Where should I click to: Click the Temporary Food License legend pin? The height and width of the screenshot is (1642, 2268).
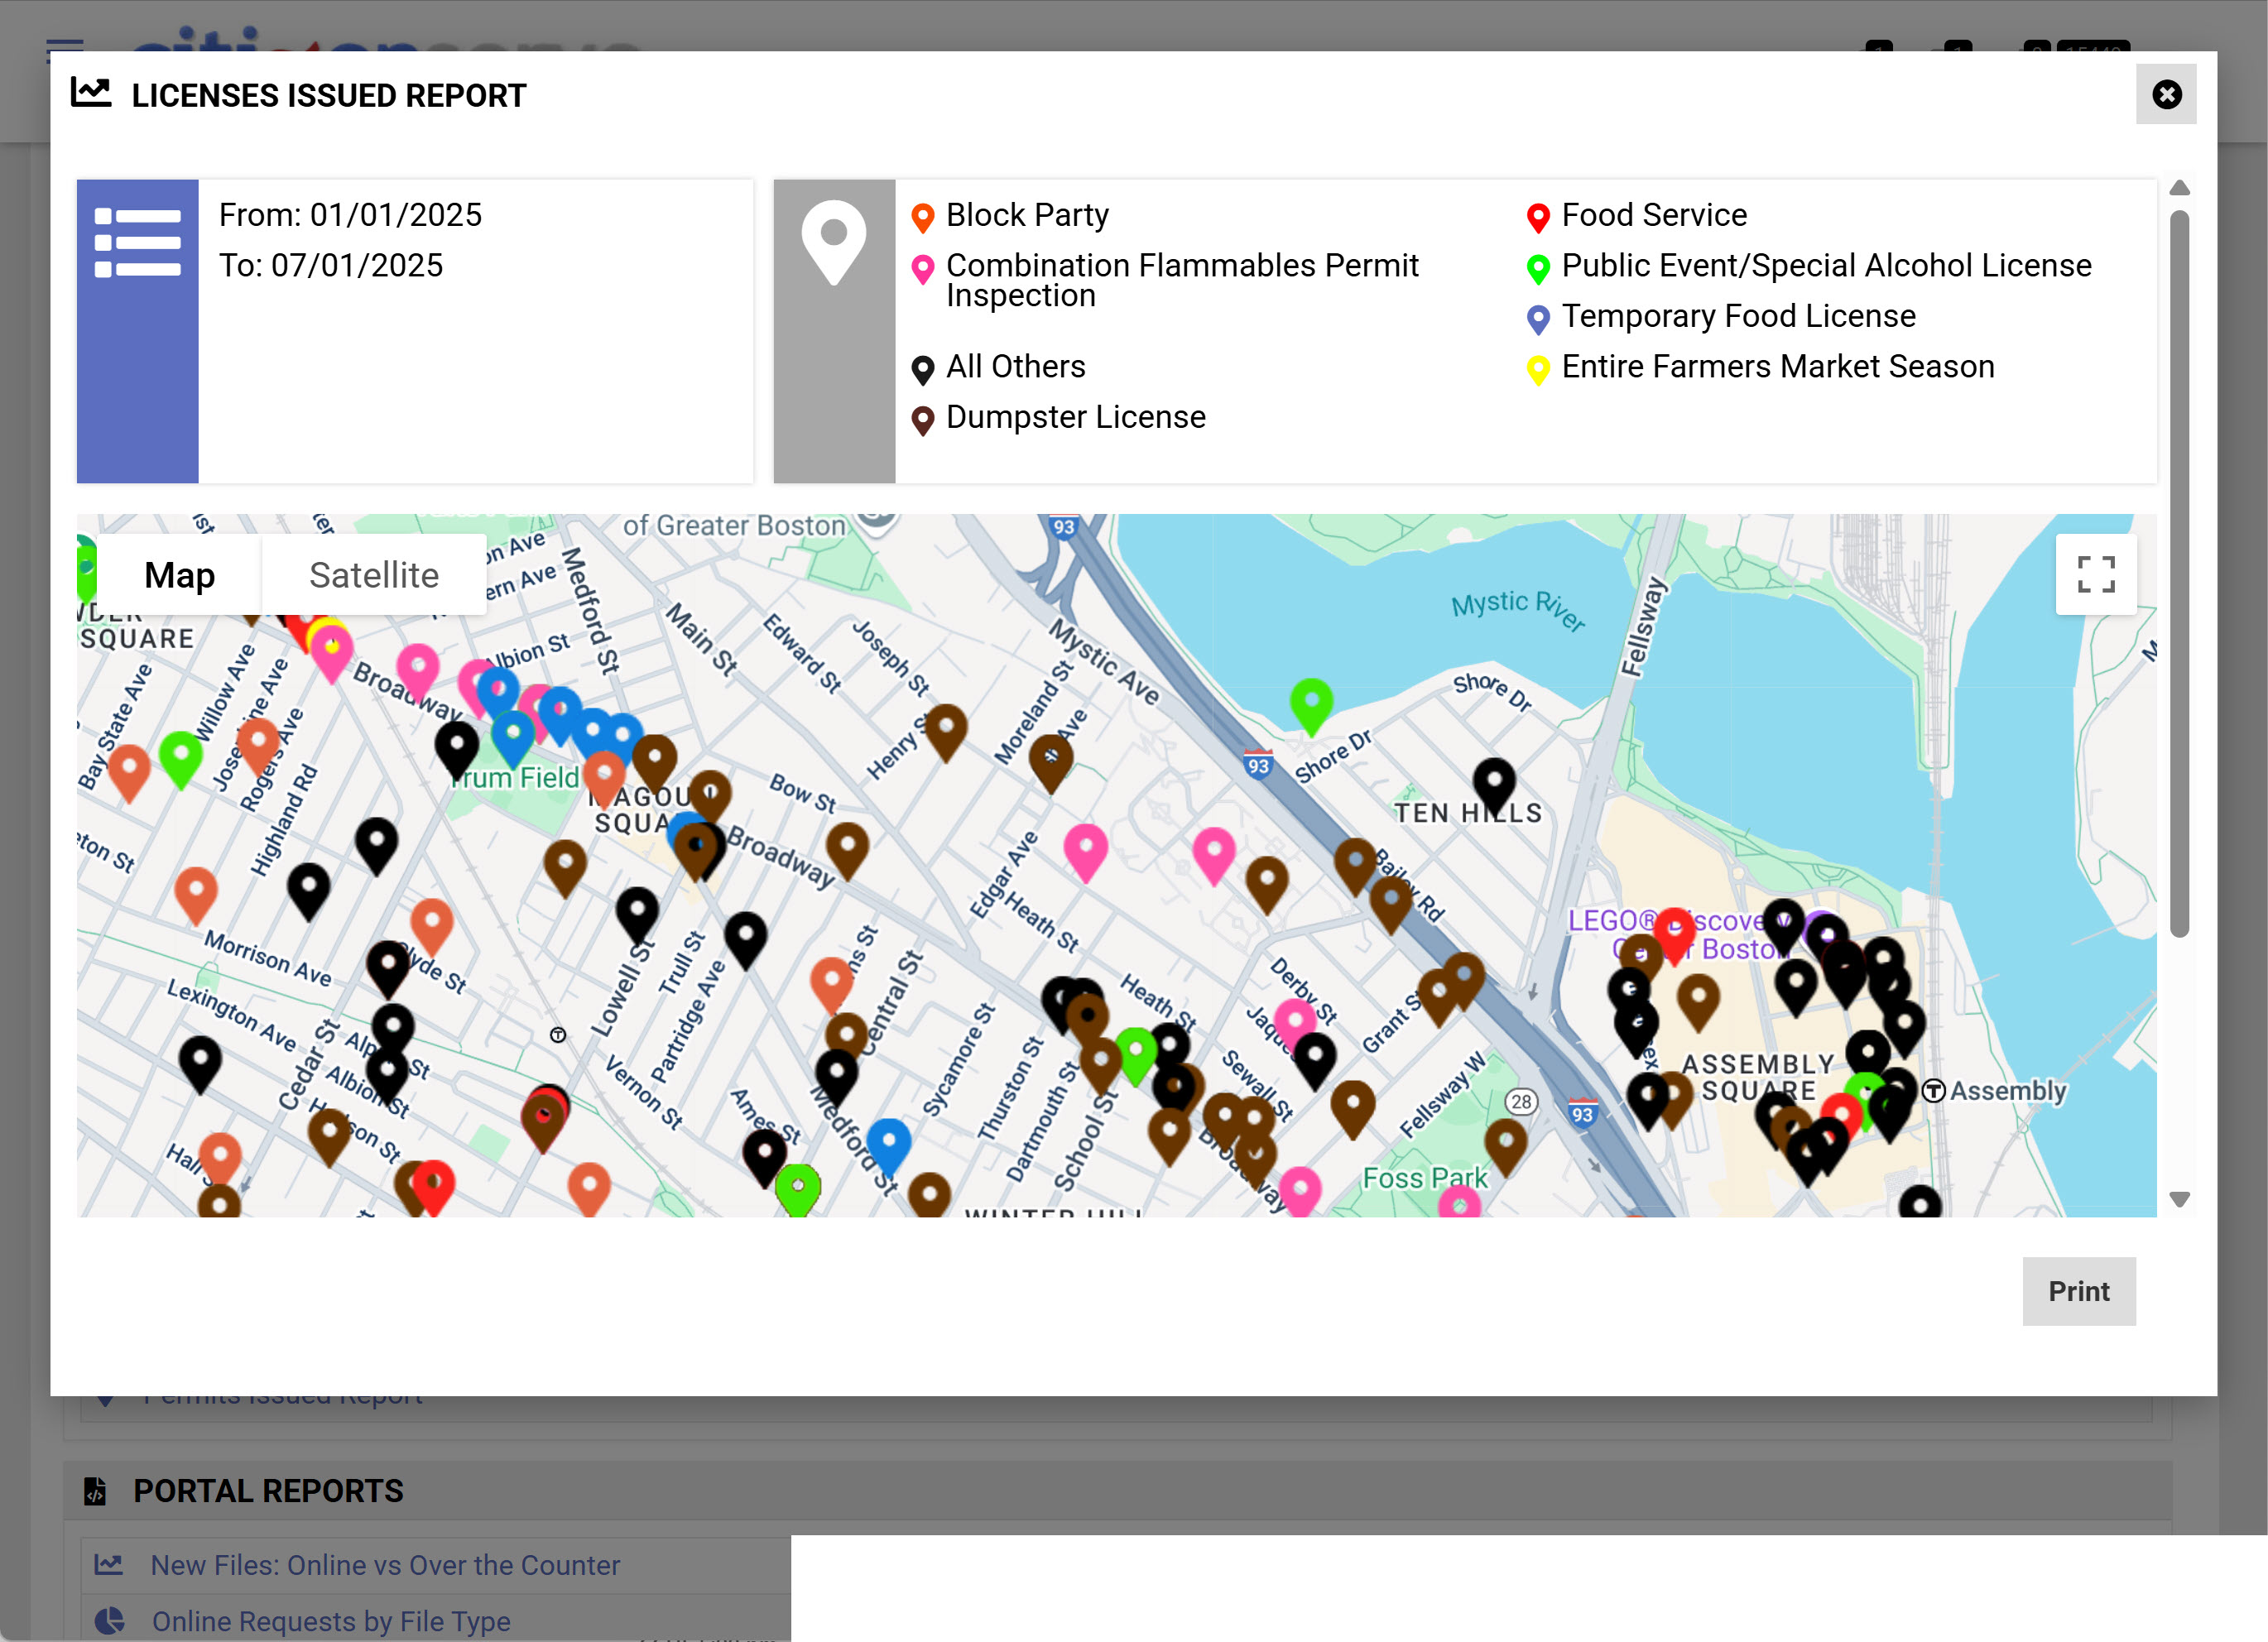click(1538, 318)
